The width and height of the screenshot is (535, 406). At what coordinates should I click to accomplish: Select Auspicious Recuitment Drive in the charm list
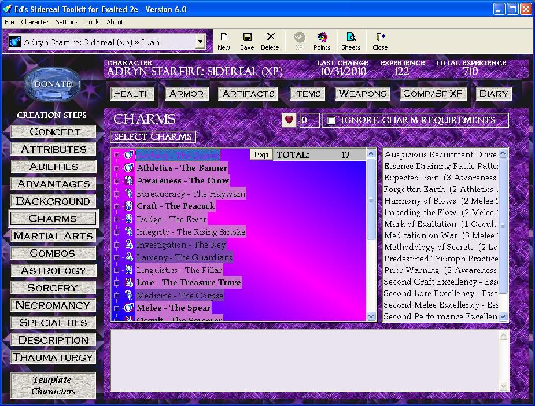[441, 154]
